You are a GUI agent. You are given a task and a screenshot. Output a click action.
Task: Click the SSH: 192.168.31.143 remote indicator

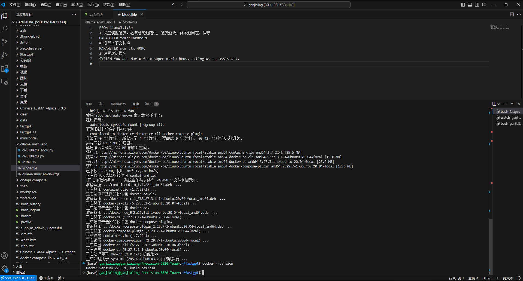19,278
